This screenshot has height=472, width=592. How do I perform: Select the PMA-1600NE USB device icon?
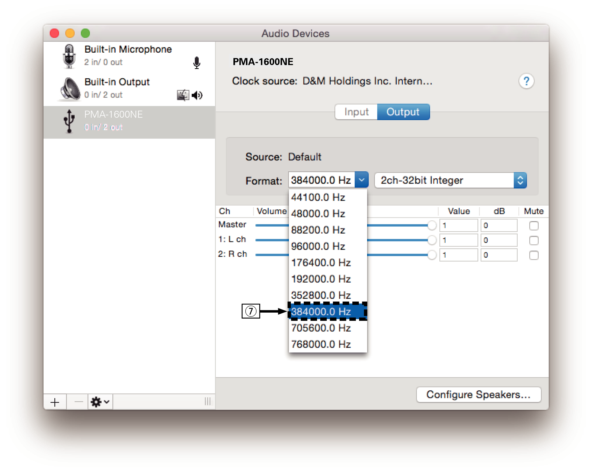pos(69,121)
